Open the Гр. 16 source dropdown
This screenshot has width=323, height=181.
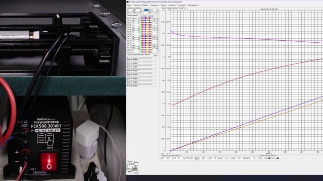coord(136,52)
